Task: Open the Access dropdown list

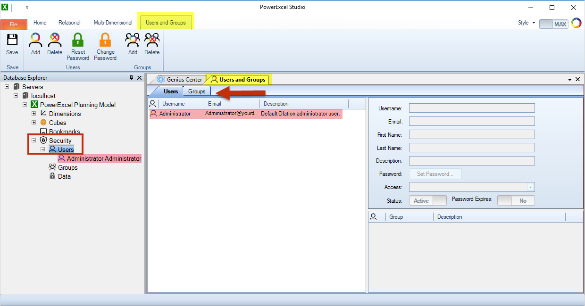Action: click(x=531, y=187)
